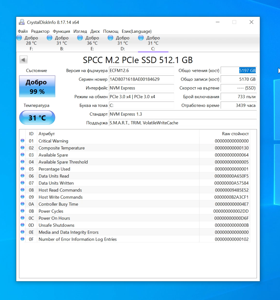Click the ID column header
The image size is (280, 300).
[x=31, y=133]
